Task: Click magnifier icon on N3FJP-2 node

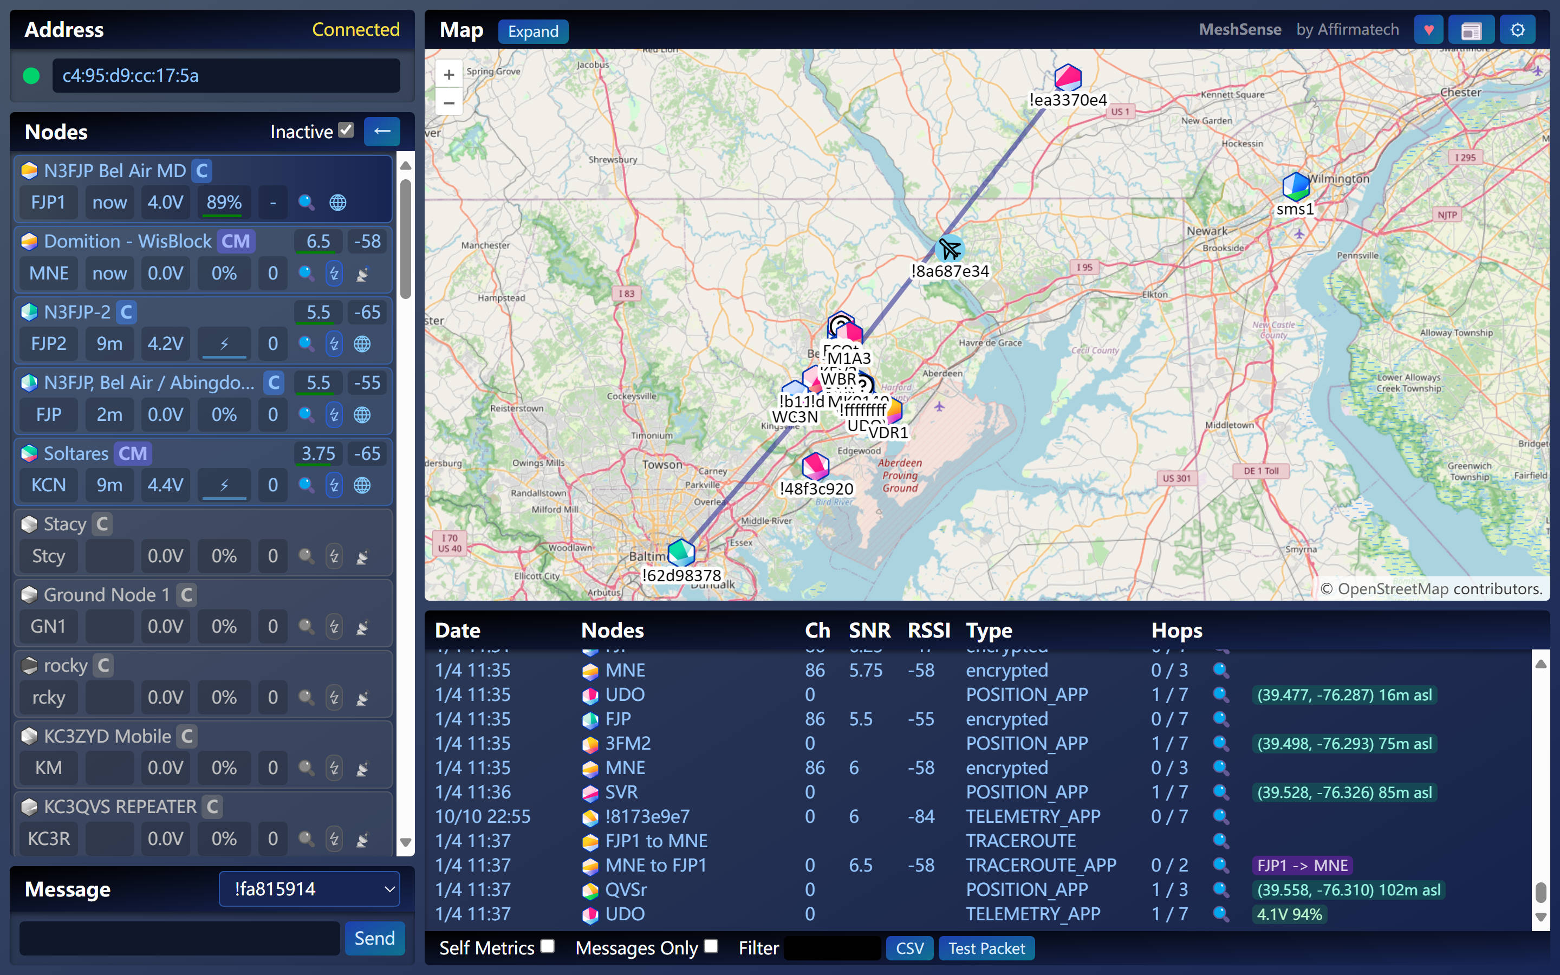Action: (306, 344)
